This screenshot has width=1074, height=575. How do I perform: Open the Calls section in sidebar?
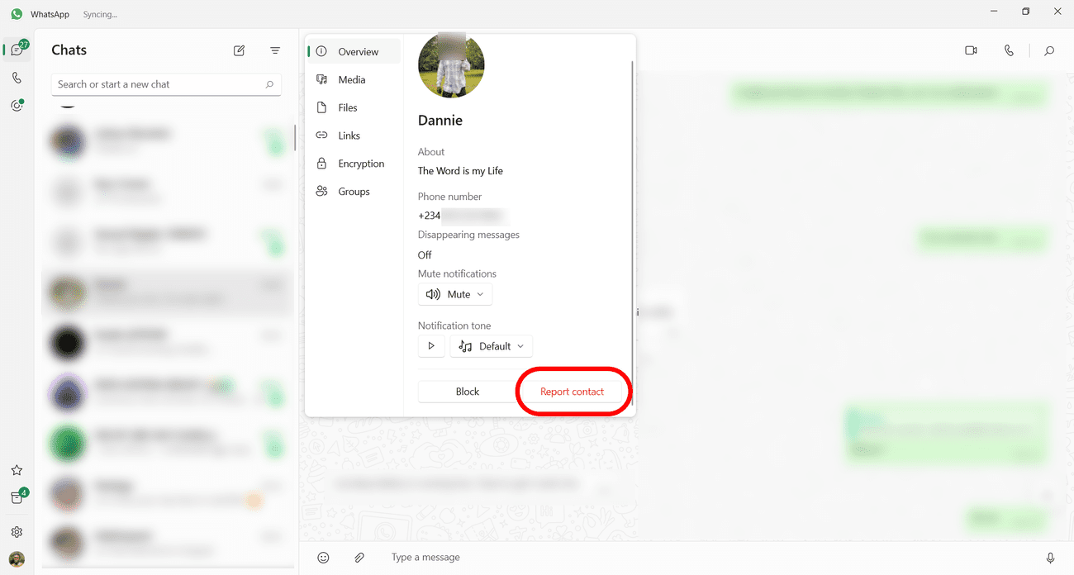pyautogui.click(x=17, y=78)
